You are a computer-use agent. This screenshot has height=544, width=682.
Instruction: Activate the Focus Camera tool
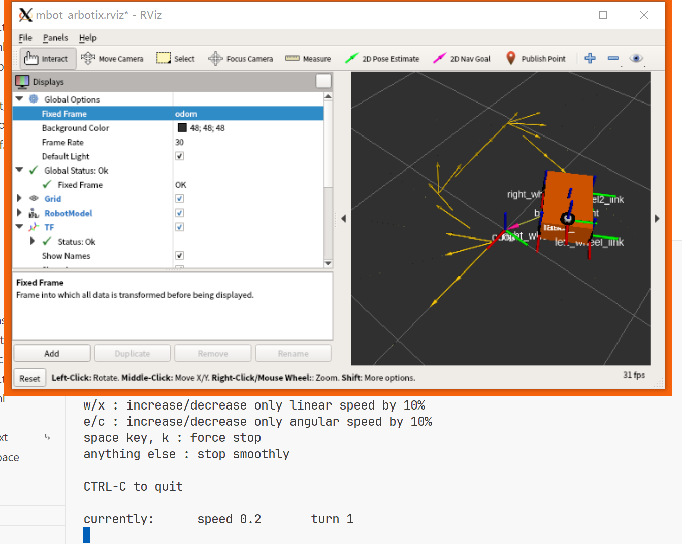tap(241, 59)
